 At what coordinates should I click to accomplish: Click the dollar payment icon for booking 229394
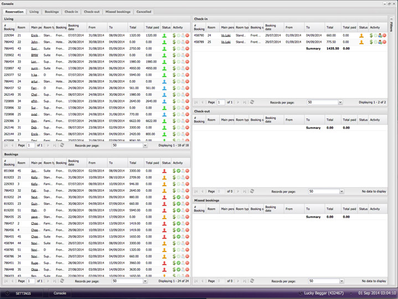(174, 35)
